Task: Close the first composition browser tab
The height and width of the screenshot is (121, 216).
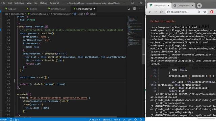Action: pyautogui.click(x=169, y=6)
